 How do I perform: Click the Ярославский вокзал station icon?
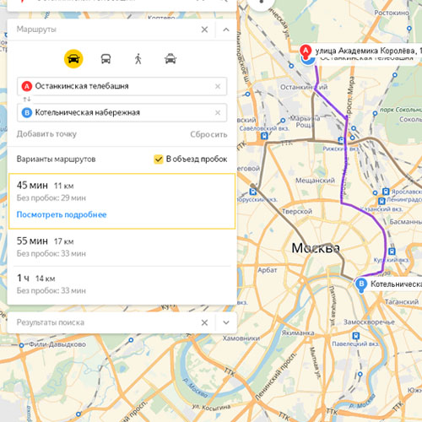[386, 192]
